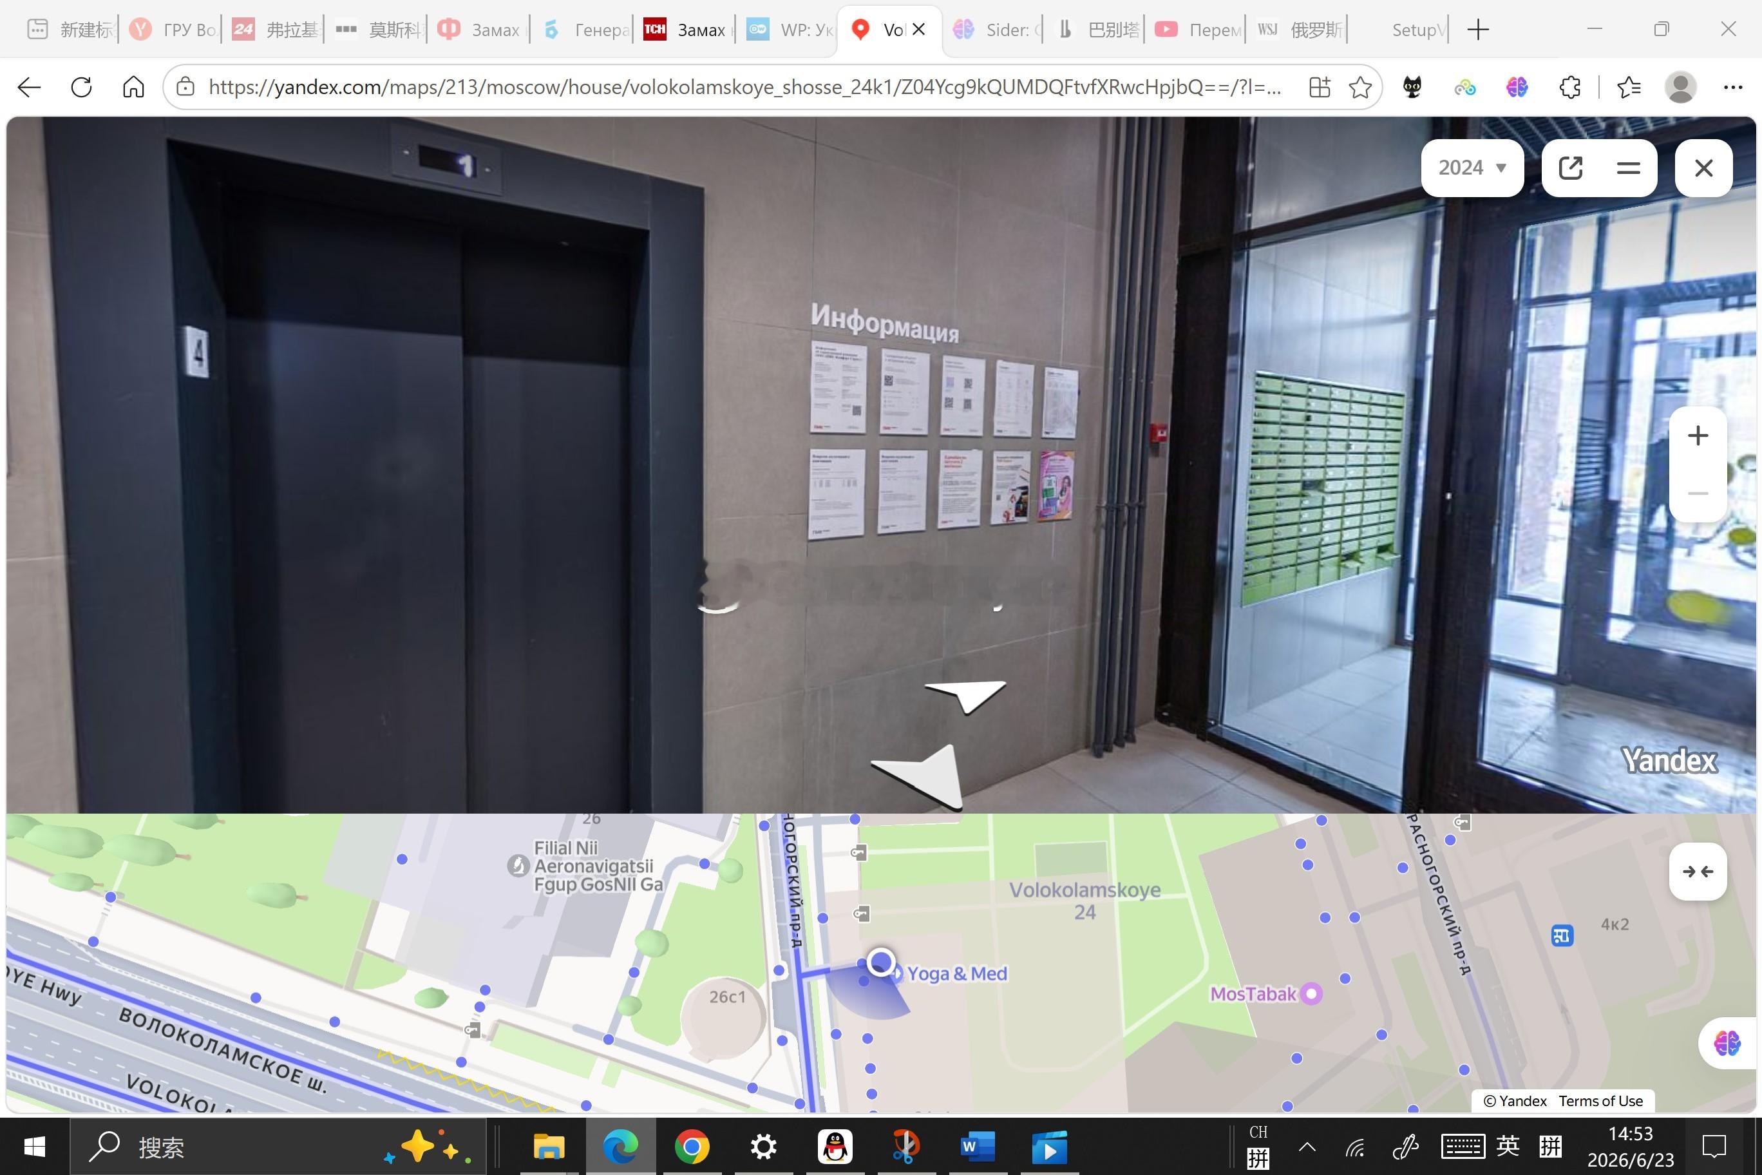The image size is (1762, 1175).
Task: Go to the browser home page
Action: click(133, 88)
